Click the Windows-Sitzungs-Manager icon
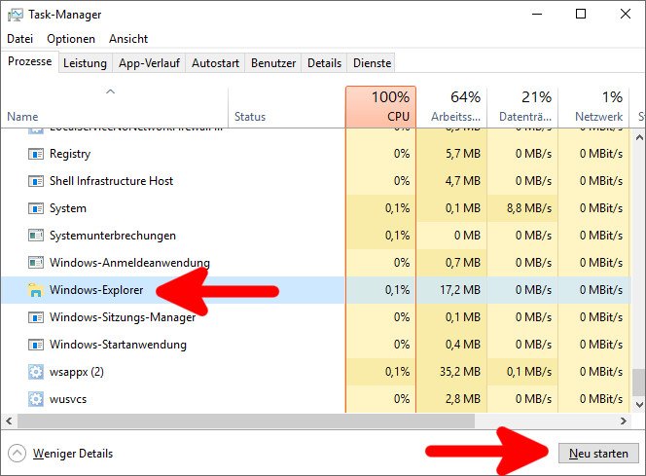Screen dimensions: 646x476 [x=36, y=317]
